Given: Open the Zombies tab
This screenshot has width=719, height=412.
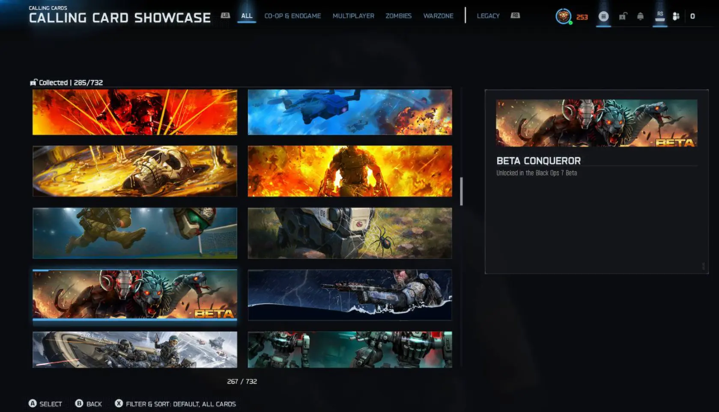Looking at the screenshot, I should pyautogui.click(x=398, y=16).
